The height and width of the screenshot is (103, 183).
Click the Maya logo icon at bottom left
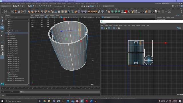(2, 84)
